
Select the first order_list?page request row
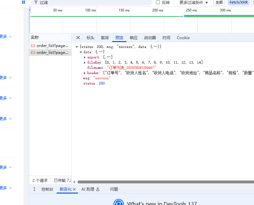point(50,46)
